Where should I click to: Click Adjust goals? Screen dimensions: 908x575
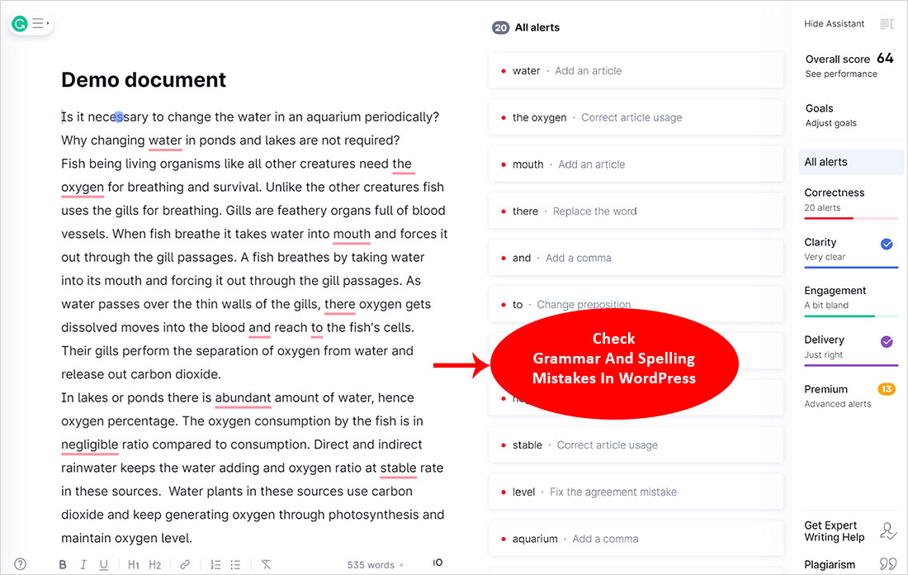[x=830, y=123]
